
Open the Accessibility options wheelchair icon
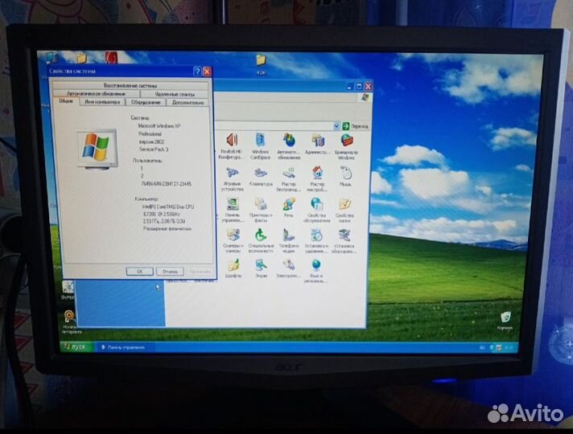(261, 235)
